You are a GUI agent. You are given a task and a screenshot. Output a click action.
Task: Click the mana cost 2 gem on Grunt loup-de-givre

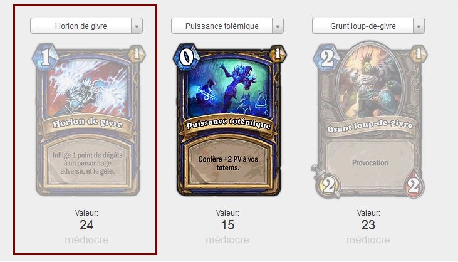click(x=327, y=58)
